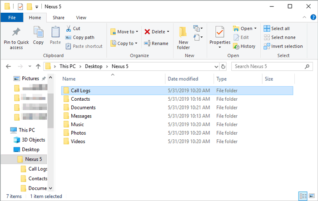Select the Messages folder row

tap(177, 116)
